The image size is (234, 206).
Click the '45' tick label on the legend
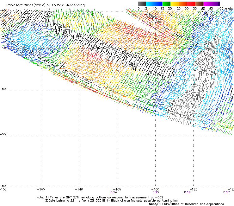211,8
